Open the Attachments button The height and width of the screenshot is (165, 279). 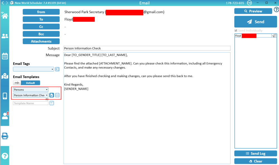tap(41, 41)
